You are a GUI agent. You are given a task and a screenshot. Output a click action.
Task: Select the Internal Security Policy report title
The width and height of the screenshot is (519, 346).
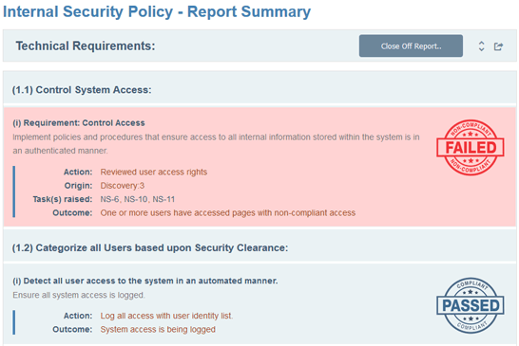pos(157,11)
